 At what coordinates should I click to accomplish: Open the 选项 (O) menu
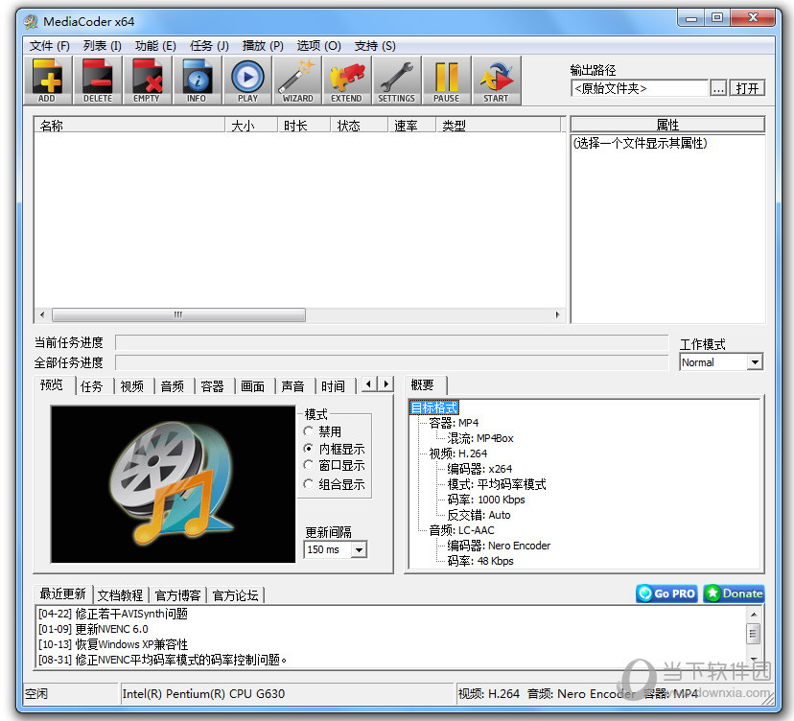[x=319, y=46]
